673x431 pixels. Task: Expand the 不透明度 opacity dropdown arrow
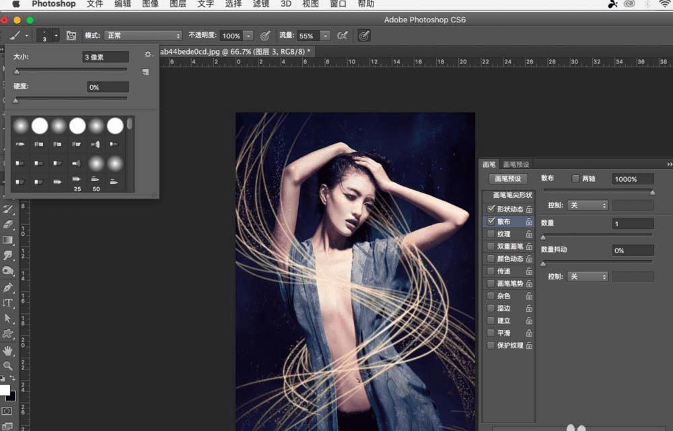pos(248,36)
